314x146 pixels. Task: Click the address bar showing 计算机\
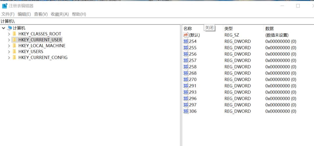pos(157,21)
